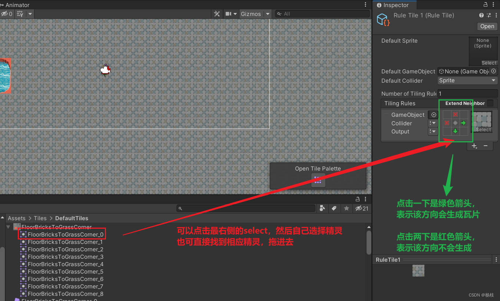The width and height of the screenshot is (500, 301).
Task: Click the Open button in Inspector
Action: click(487, 26)
